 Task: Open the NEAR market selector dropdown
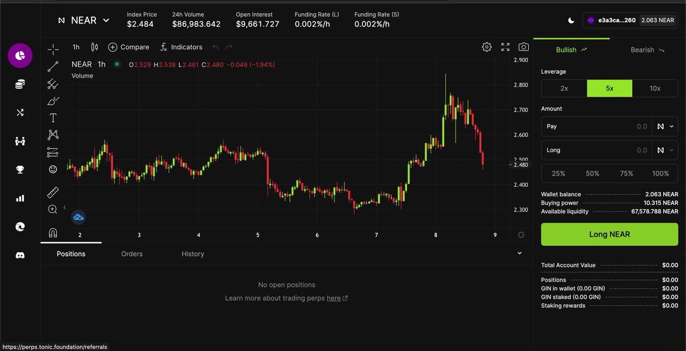point(83,20)
